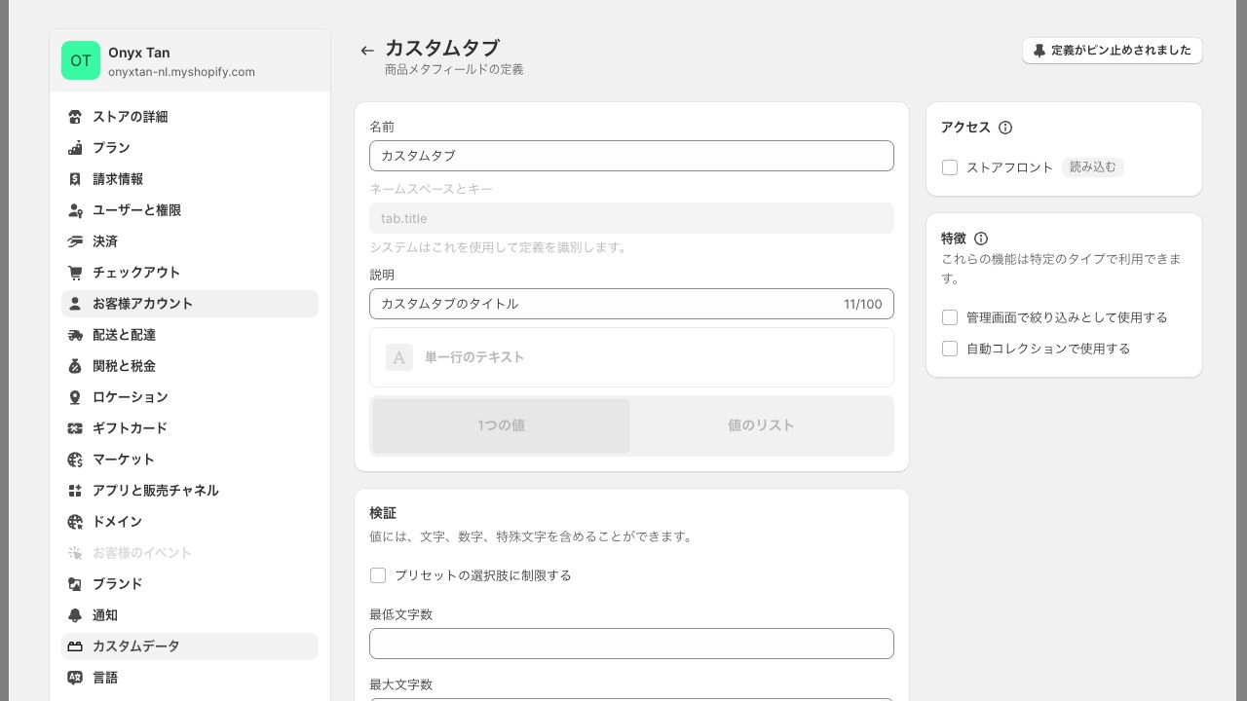Click the OT store avatar

tap(81, 60)
